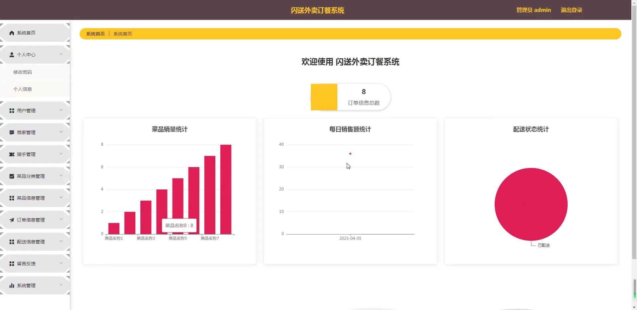This screenshot has height=310, width=637.
Task: Click the tallest bar in 菜品销量统计
Action: tap(226, 189)
